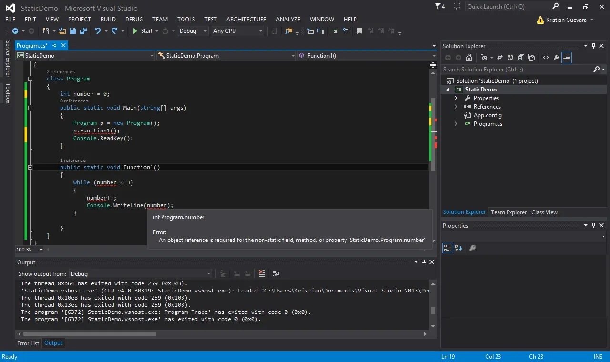Click the Solution Explorer wrench Properties icon

click(x=556, y=58)
